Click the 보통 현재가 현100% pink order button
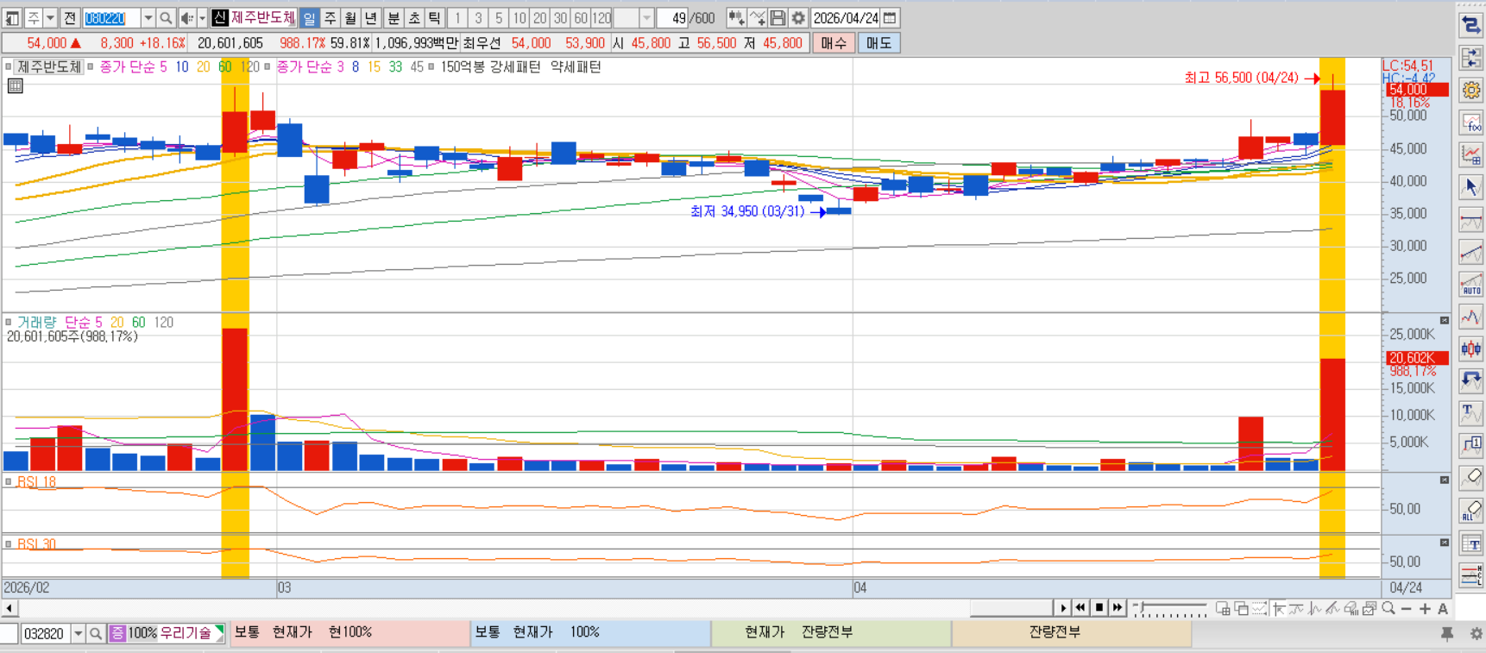 (x=349, y=633)
